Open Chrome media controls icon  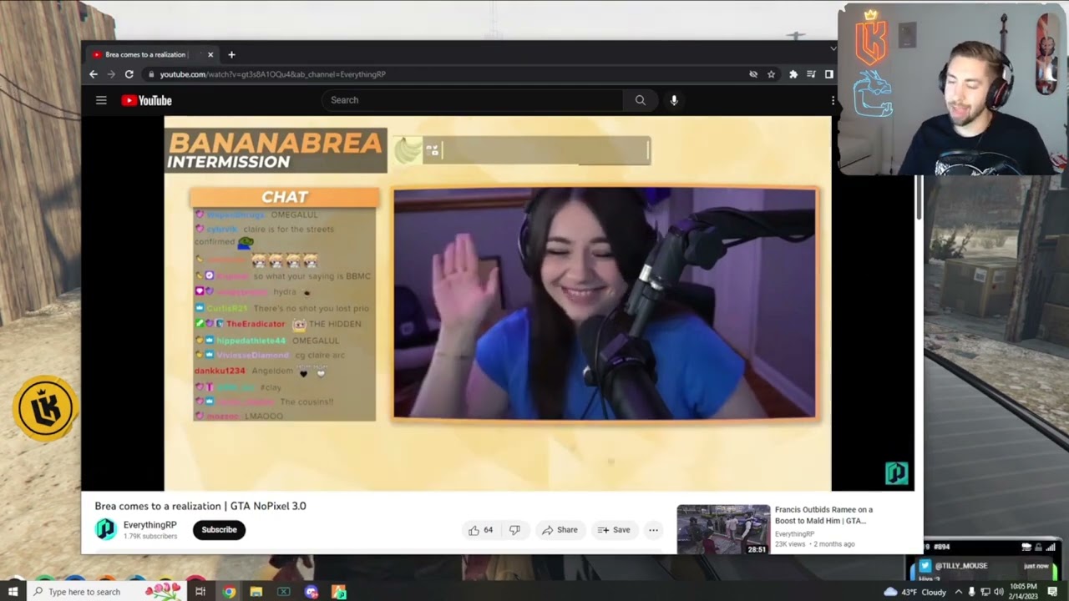pyautogui.click(x=811, y=74)
